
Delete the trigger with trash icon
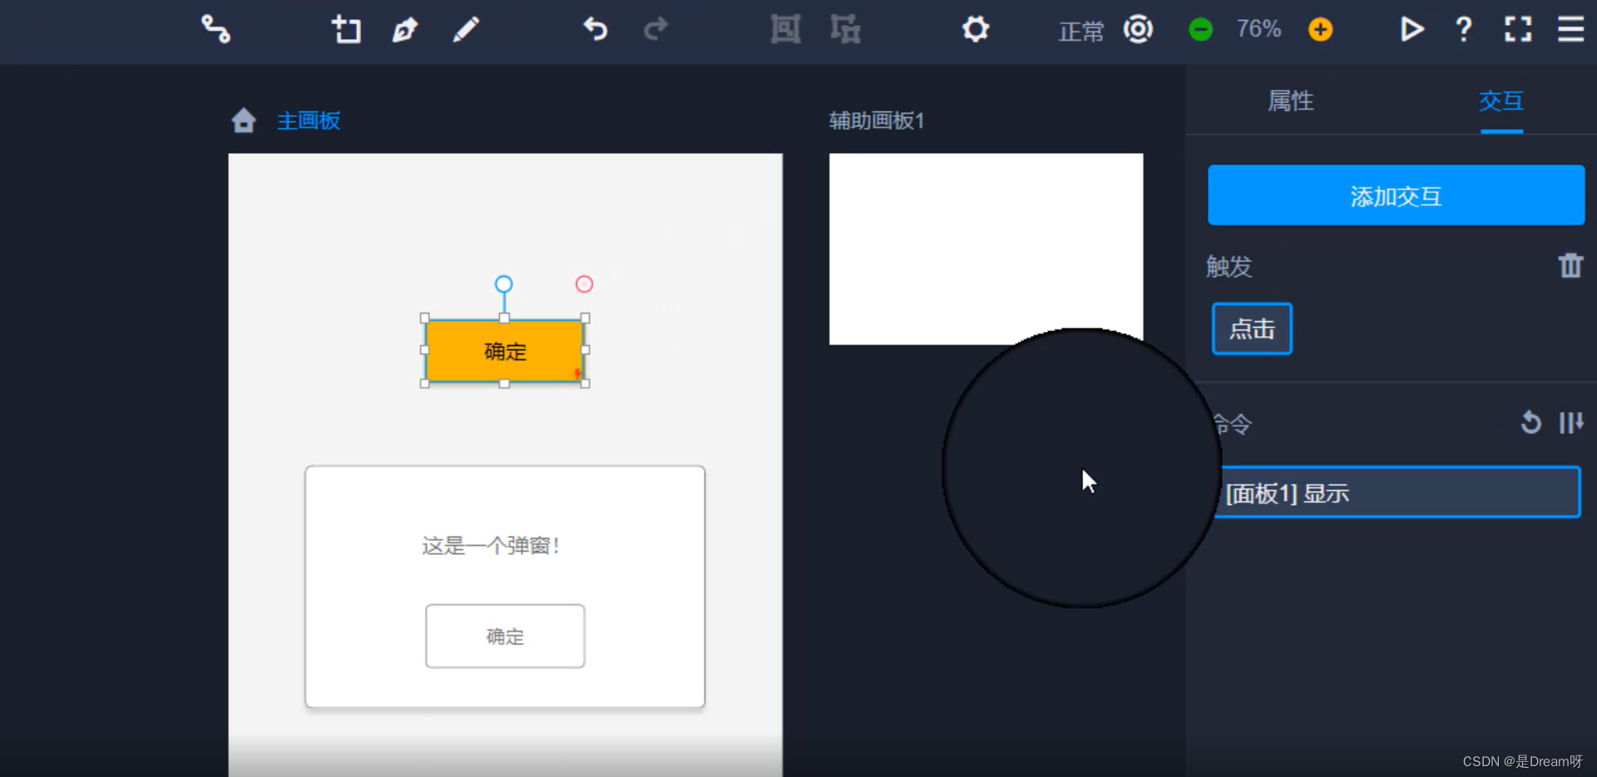pyautogui.click(x=1570, y=265)
